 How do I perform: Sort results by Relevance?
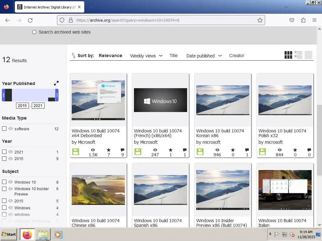tap(110, 56)
